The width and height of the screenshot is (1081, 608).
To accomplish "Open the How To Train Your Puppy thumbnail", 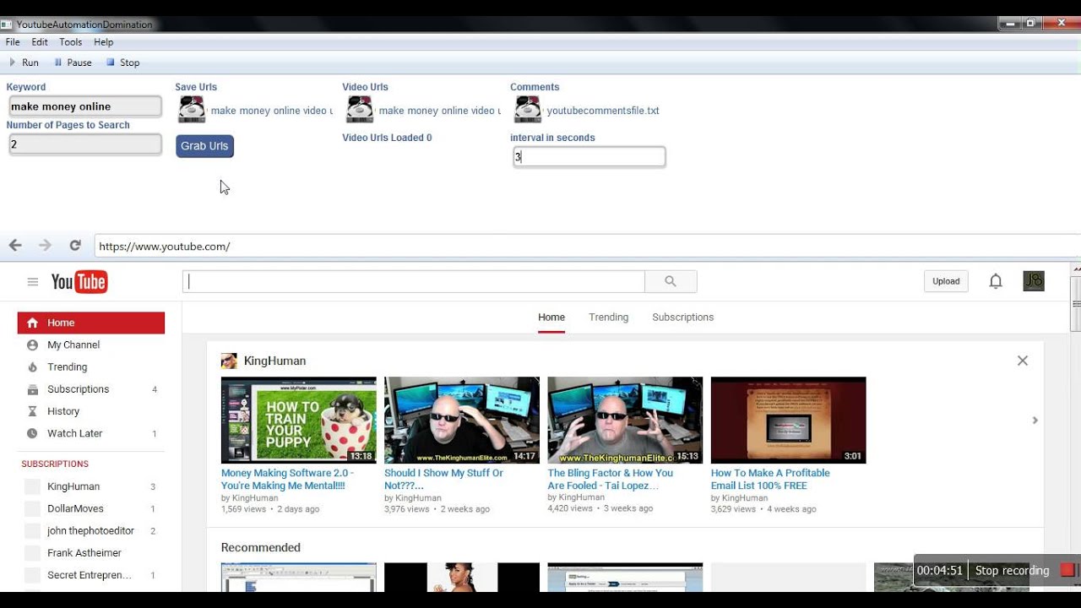I will click(299, 420).
